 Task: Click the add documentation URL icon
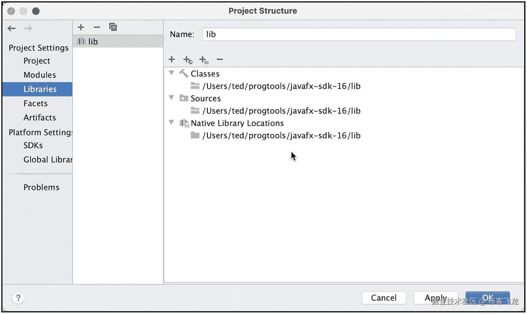tap(188, 60)
